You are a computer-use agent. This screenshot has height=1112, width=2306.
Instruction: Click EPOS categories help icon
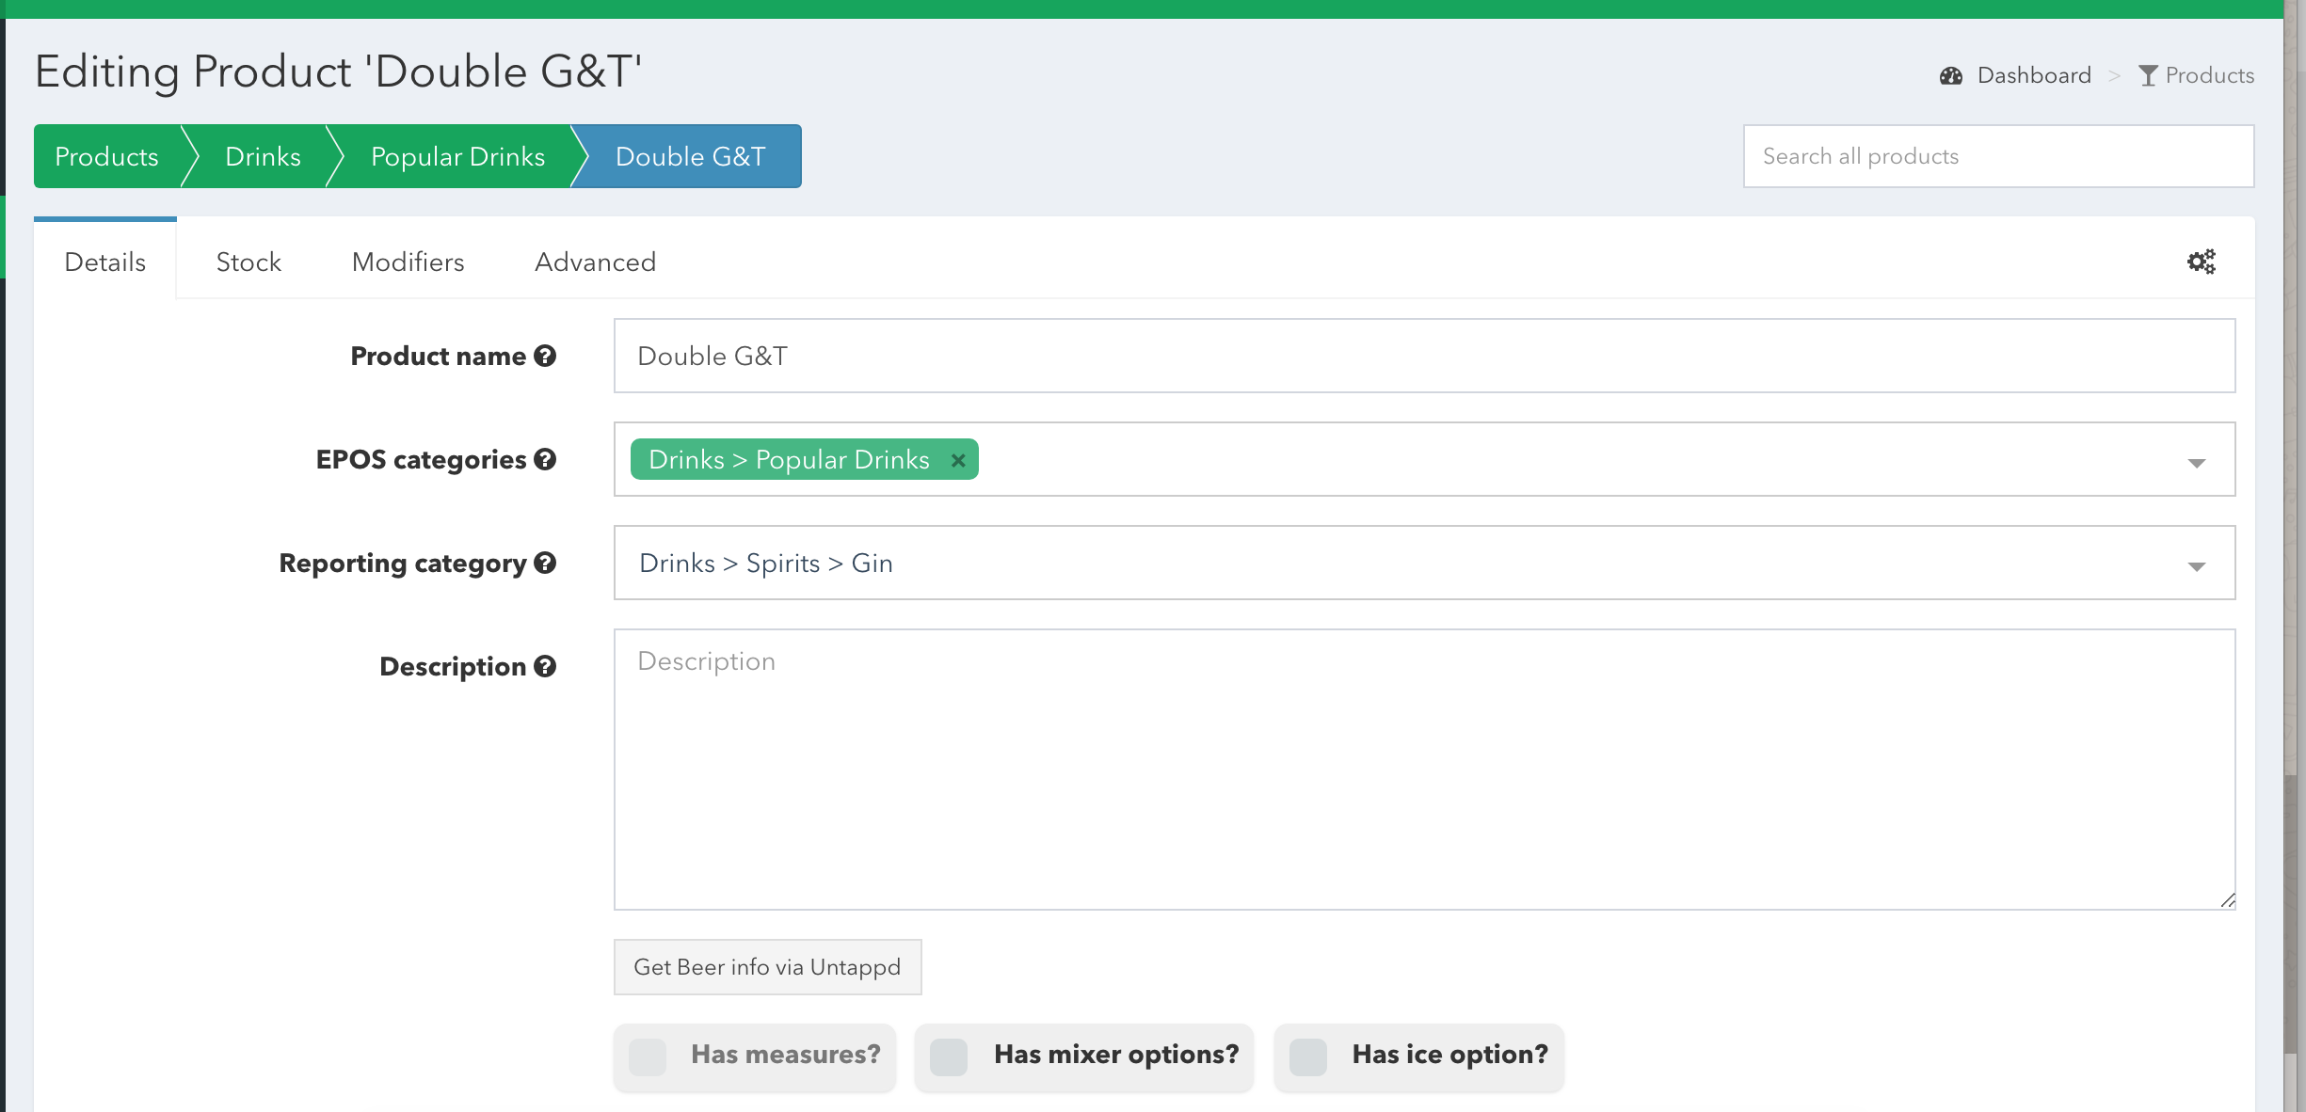pos(545,459)
